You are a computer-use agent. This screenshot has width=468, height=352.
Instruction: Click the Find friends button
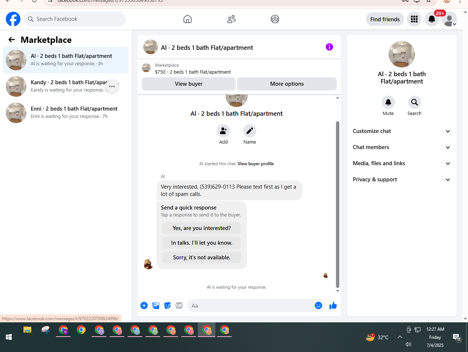point(385,19)
